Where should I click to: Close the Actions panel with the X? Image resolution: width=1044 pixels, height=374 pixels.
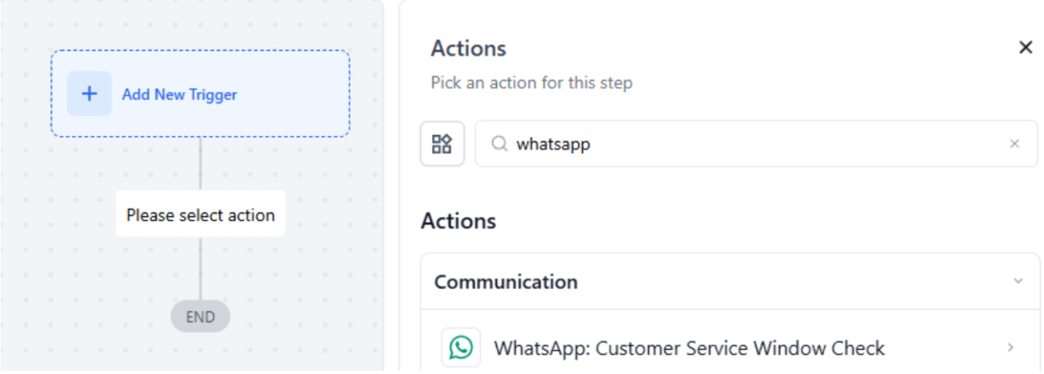pyautogui.click(x=1026, y=47)
